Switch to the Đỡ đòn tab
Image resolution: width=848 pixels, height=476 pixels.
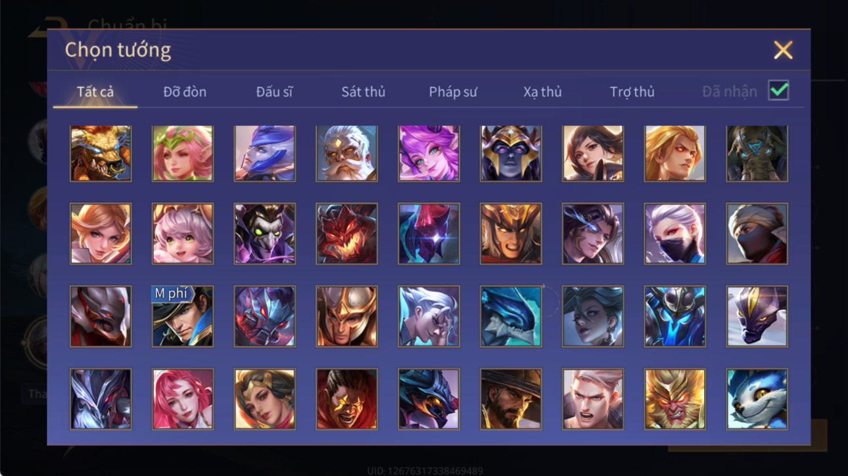point(185,92)
